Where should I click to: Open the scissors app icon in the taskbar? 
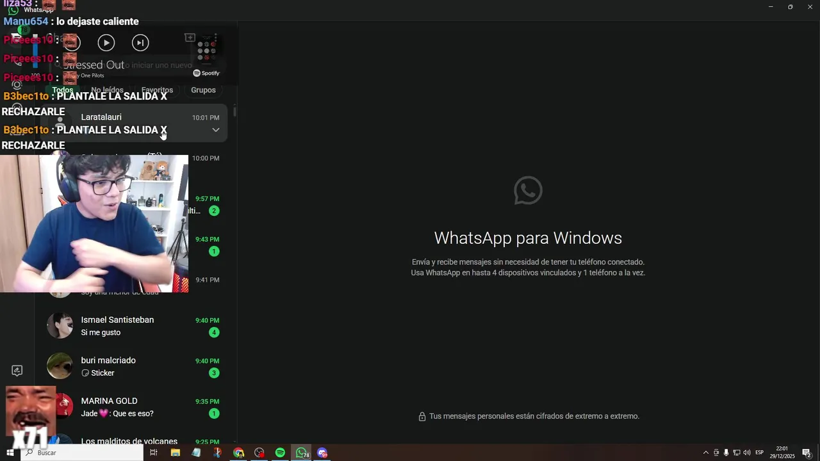click(x=217, y=453)
